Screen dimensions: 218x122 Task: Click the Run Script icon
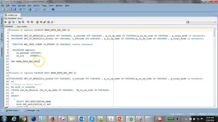[x=10, y=22]
